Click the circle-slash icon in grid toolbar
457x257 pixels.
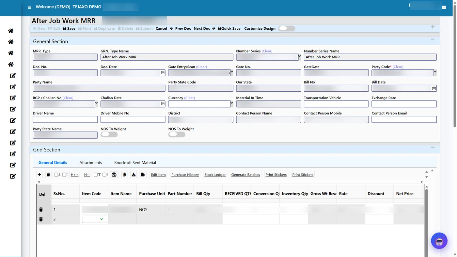click(x=114, y=174)
